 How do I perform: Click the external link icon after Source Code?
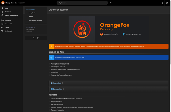click(x=62, y=83)
